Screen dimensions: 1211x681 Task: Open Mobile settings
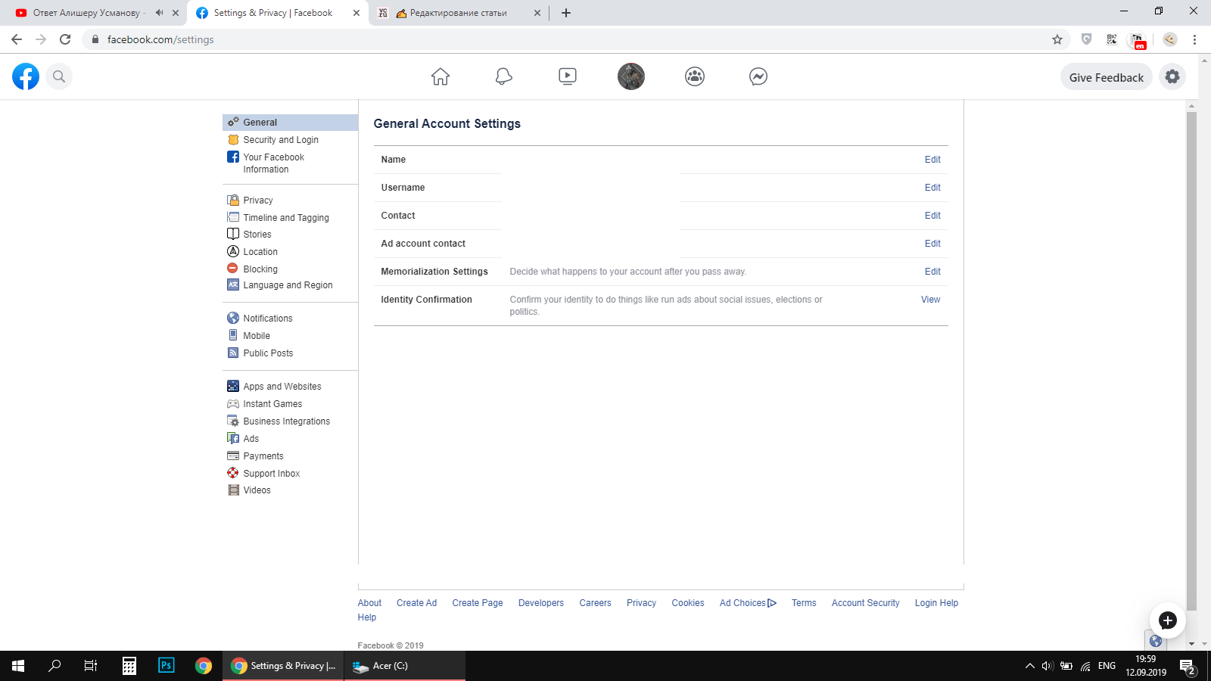pyautogui.click(x=256, y=336)
